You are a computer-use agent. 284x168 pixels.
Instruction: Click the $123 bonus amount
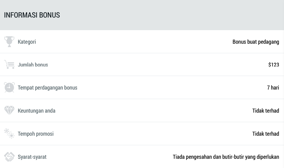point(274,65)
